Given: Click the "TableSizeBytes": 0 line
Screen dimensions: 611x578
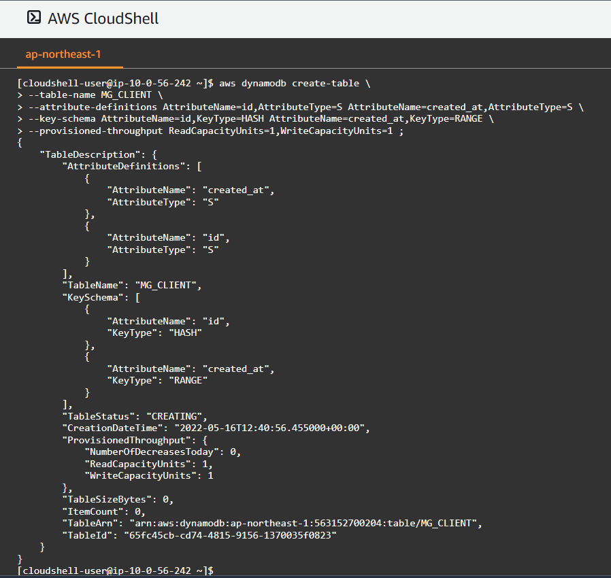Looking at the screenshot, I should tap(118, 499).
